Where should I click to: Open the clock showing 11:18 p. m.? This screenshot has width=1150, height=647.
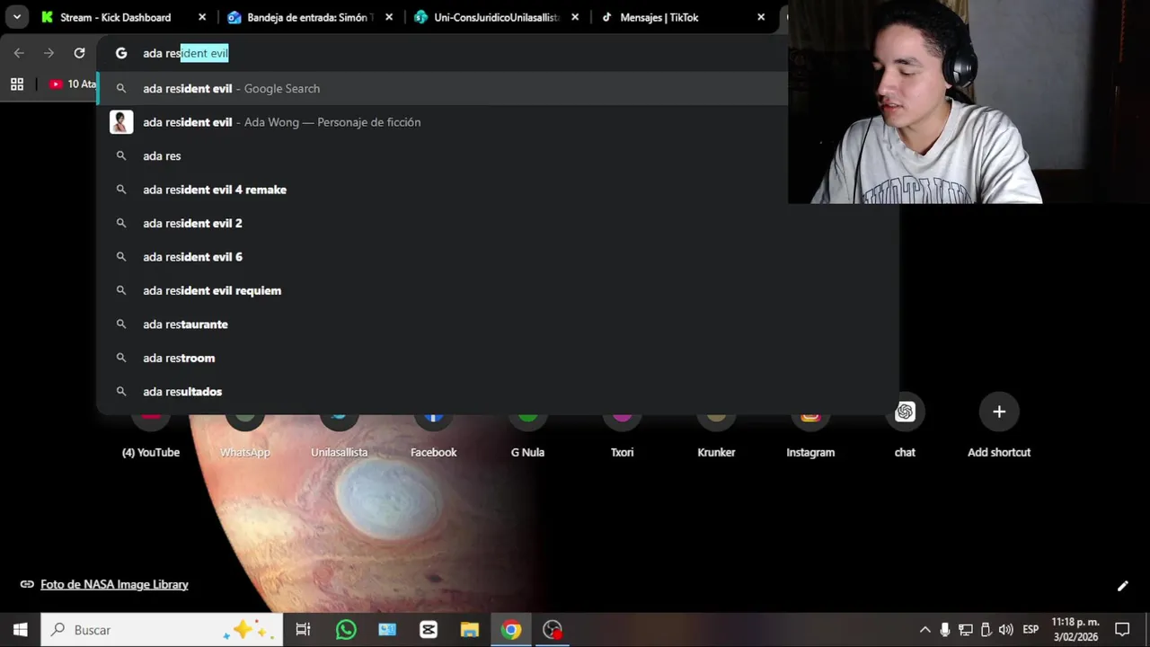[1075, 630]
